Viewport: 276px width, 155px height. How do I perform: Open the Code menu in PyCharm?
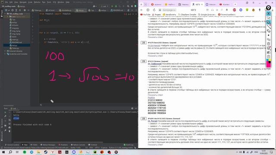click(x=30, y=2)
